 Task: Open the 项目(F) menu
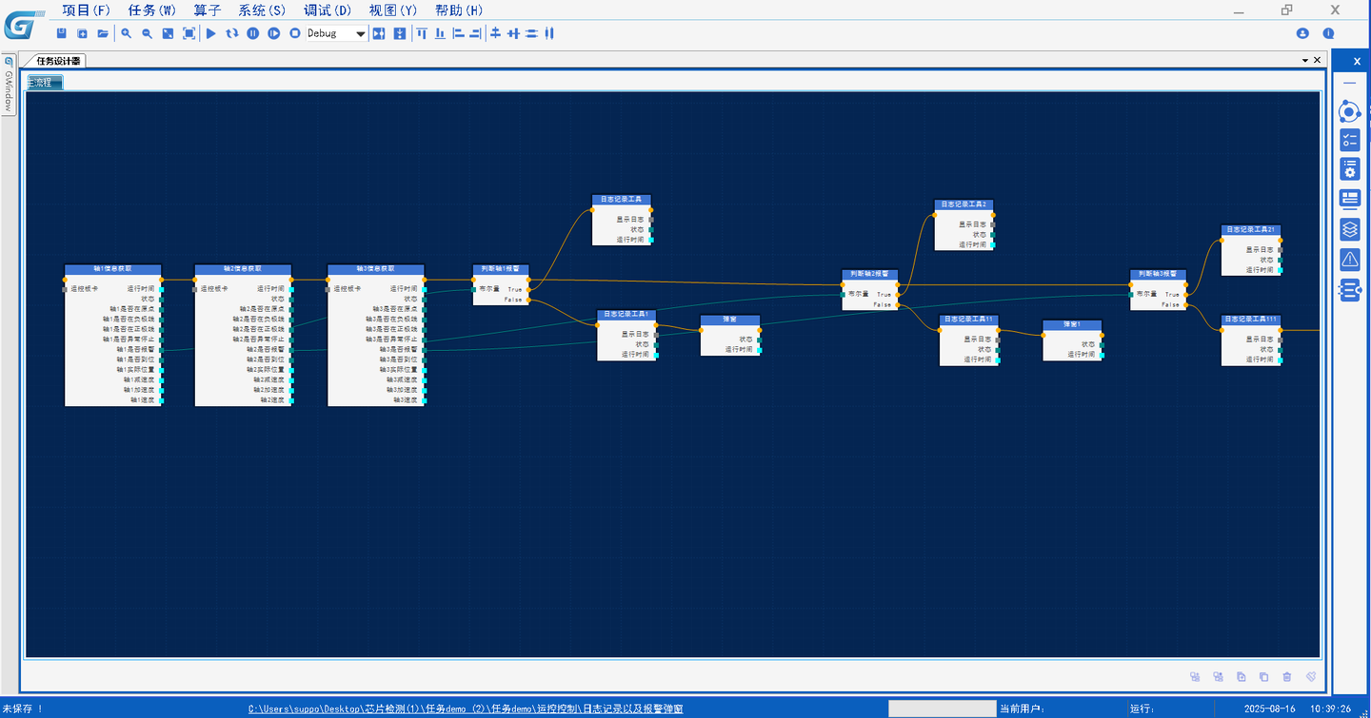pos(87,10)
